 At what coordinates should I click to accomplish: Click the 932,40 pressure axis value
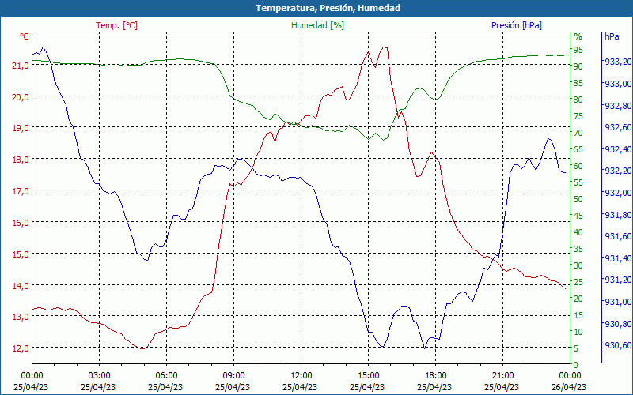pyautogui.click(x=618, y=149)
